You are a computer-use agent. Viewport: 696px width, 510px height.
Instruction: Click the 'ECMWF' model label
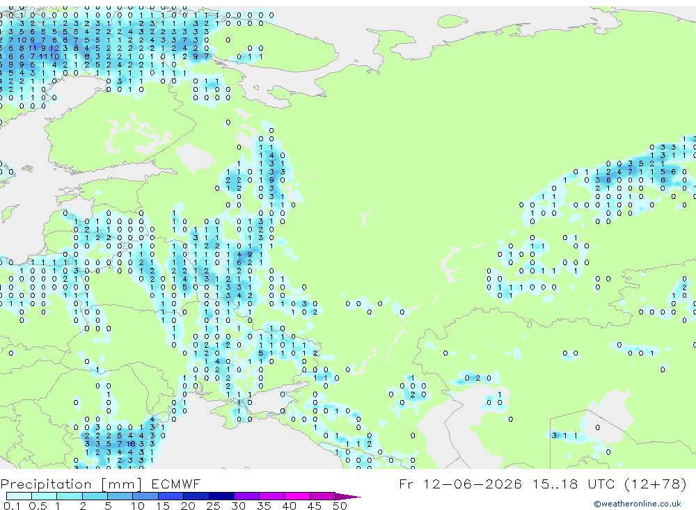point(176,484)
